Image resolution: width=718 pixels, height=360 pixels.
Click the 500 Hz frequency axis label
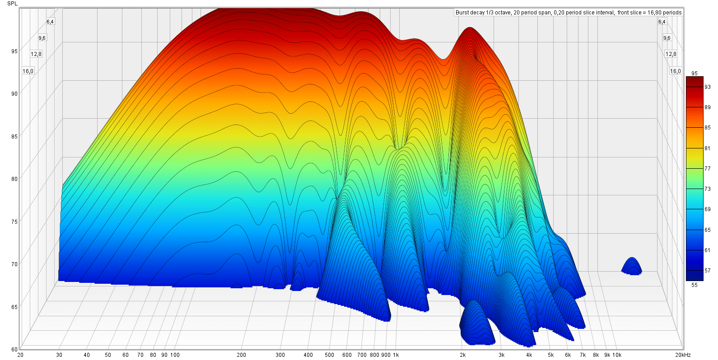point(330,355)
